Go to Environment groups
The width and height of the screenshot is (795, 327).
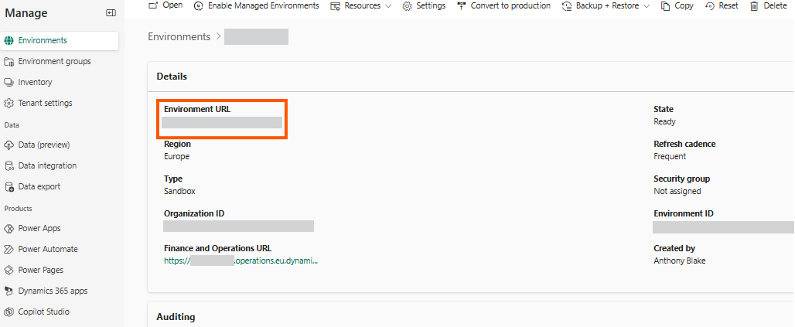click(55, 61)
